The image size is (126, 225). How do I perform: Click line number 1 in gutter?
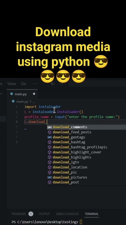pos(16,107)
